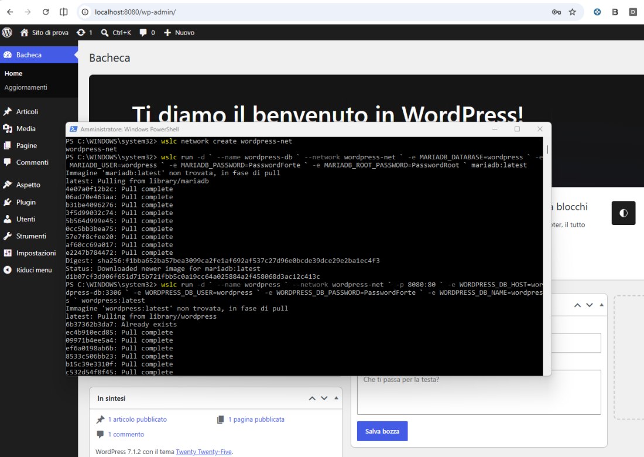The width and height of the screenshot is (644, 457).
Task: Open the browser side panel icon
Action: pos(64,12)
